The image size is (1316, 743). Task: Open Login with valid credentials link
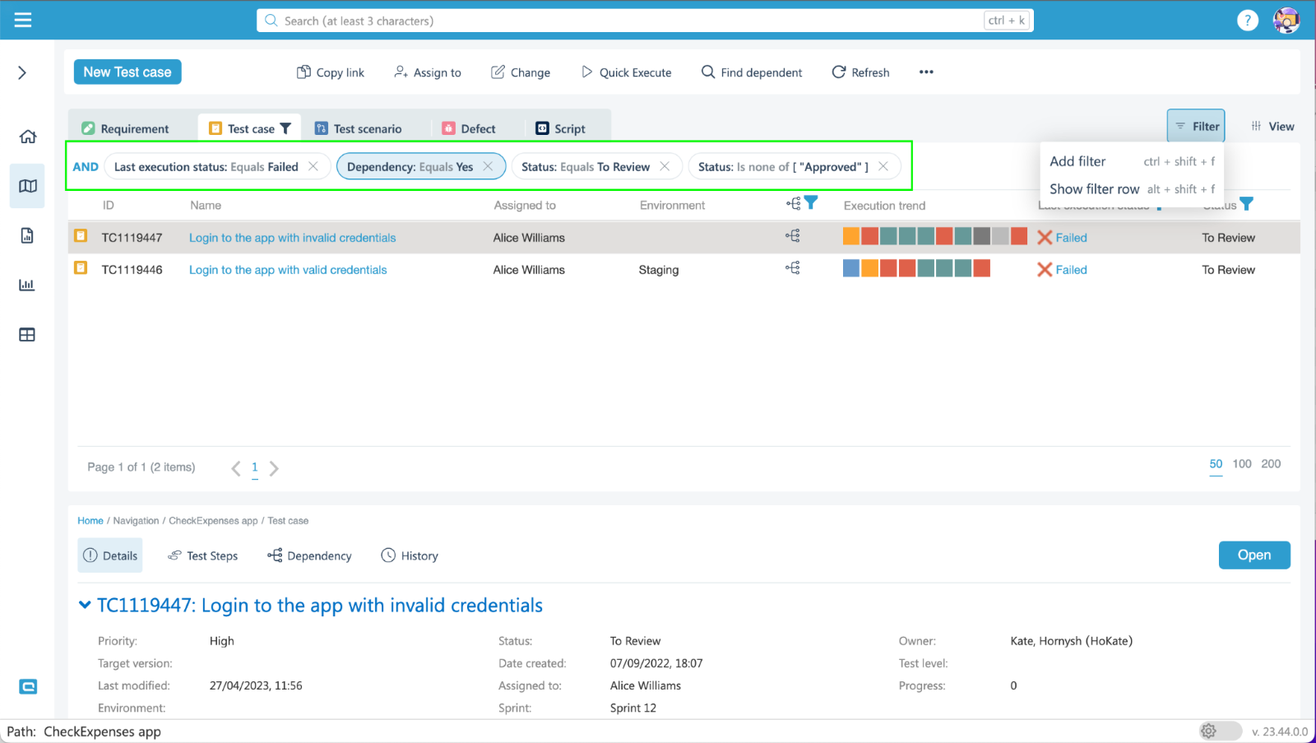point(288,270)
